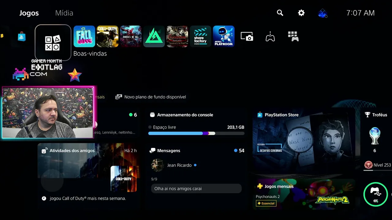Screen dimensions: 392x220
Task: Open the user profile avatar
Action: click(322, 13)
